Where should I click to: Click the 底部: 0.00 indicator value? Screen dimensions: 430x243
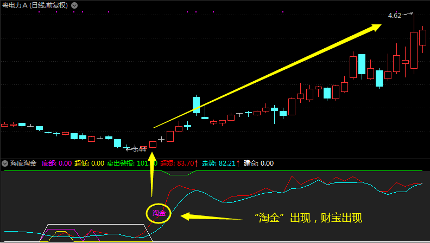tap(56, 163)
